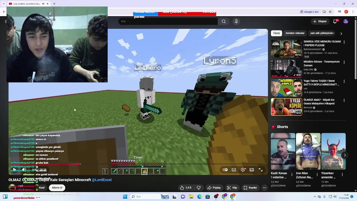Image resolution: width=357 pixels, height=201 pixels.
Task: Dislike the video with thumbs down
Action: click(x=199, y=188)
